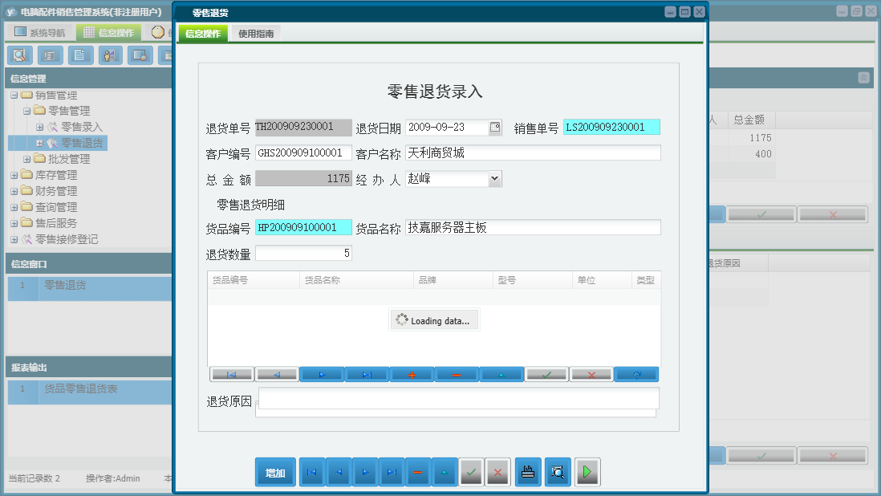Click inside the 退货原因 input field
Viewport: 881px width, 496px height.
[457, 399]
